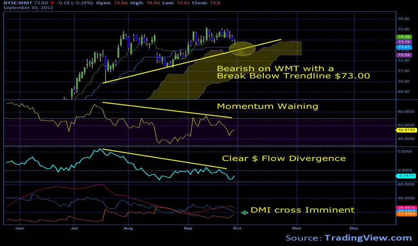Click the pink 26.4618 DMI value tag

tap(406, 208)
